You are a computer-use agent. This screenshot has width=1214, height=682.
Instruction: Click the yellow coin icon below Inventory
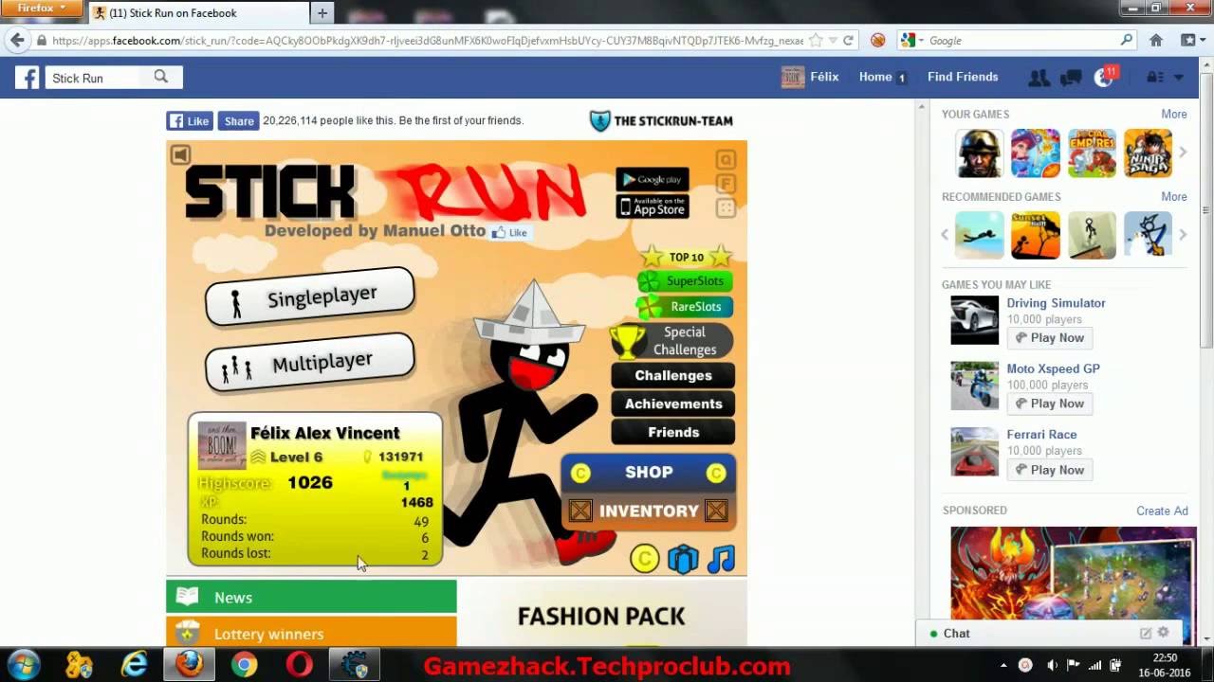644,559
